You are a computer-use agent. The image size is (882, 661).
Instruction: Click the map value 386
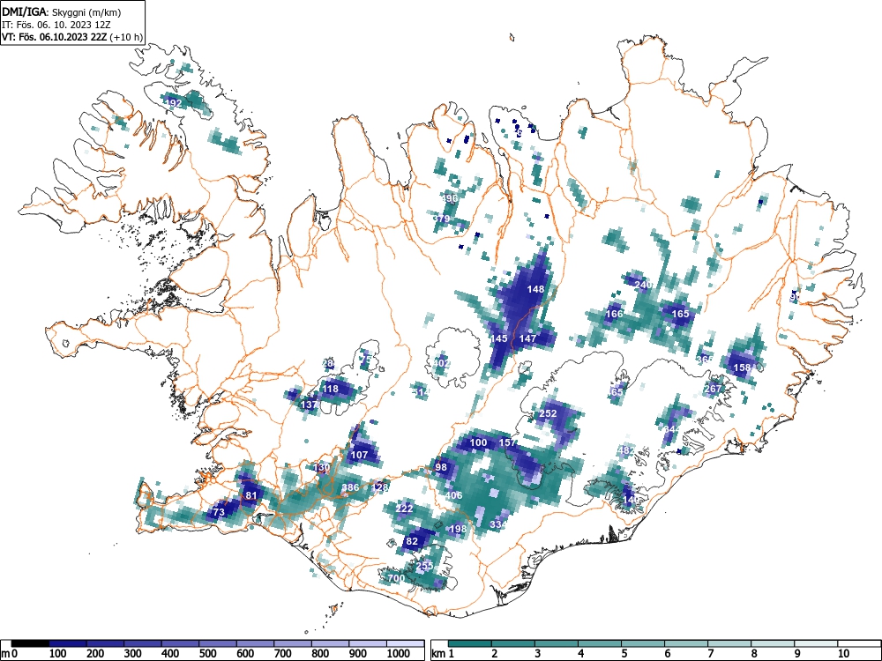(x=350, y=487)
